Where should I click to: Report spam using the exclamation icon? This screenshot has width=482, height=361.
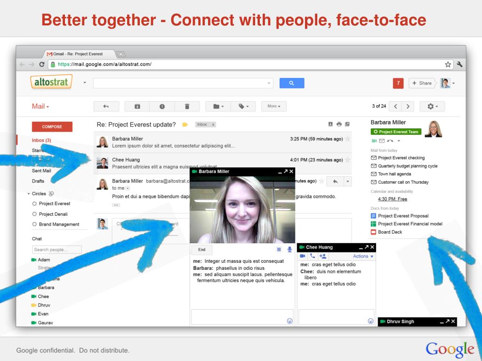pos(162,106)
